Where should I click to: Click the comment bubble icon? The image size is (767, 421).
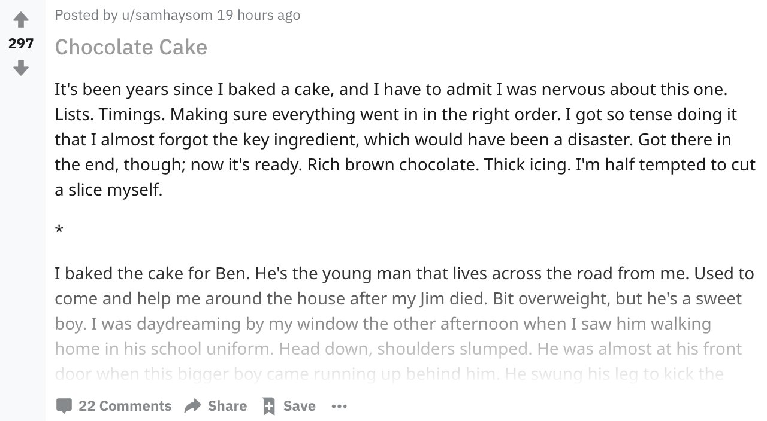tap(64, 406)
